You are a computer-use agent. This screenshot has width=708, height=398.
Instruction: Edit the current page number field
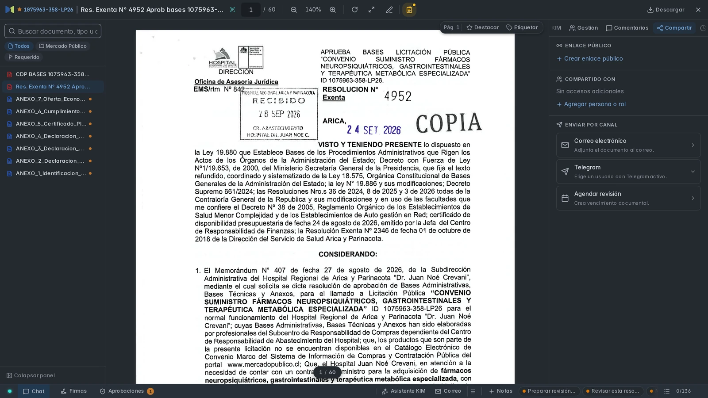tap(250, 10)
